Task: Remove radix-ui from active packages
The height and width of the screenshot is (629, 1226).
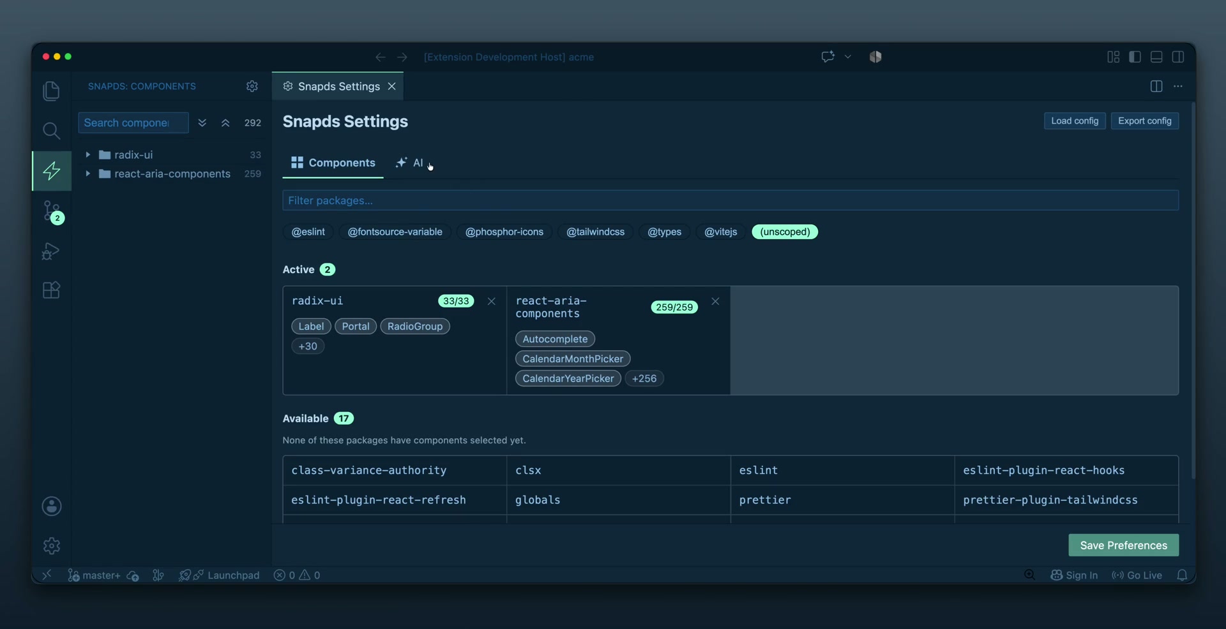Action: point(491,301)
